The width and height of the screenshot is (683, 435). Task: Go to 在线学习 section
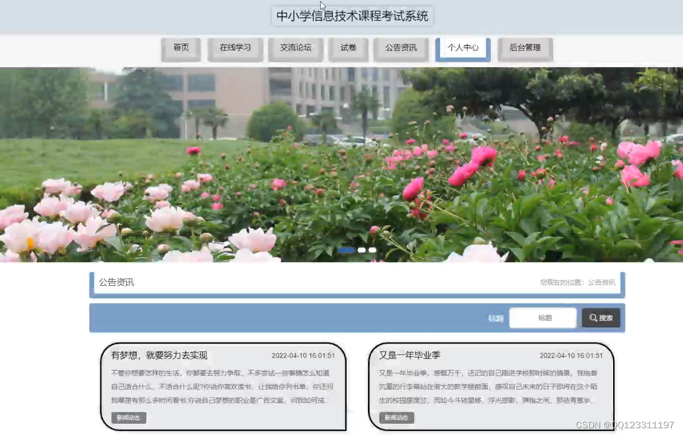click(235, 49)
